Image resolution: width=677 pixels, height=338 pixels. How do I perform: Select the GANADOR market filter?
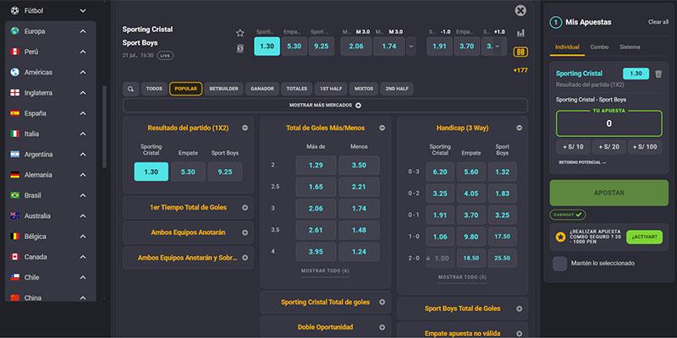[262, 89]
